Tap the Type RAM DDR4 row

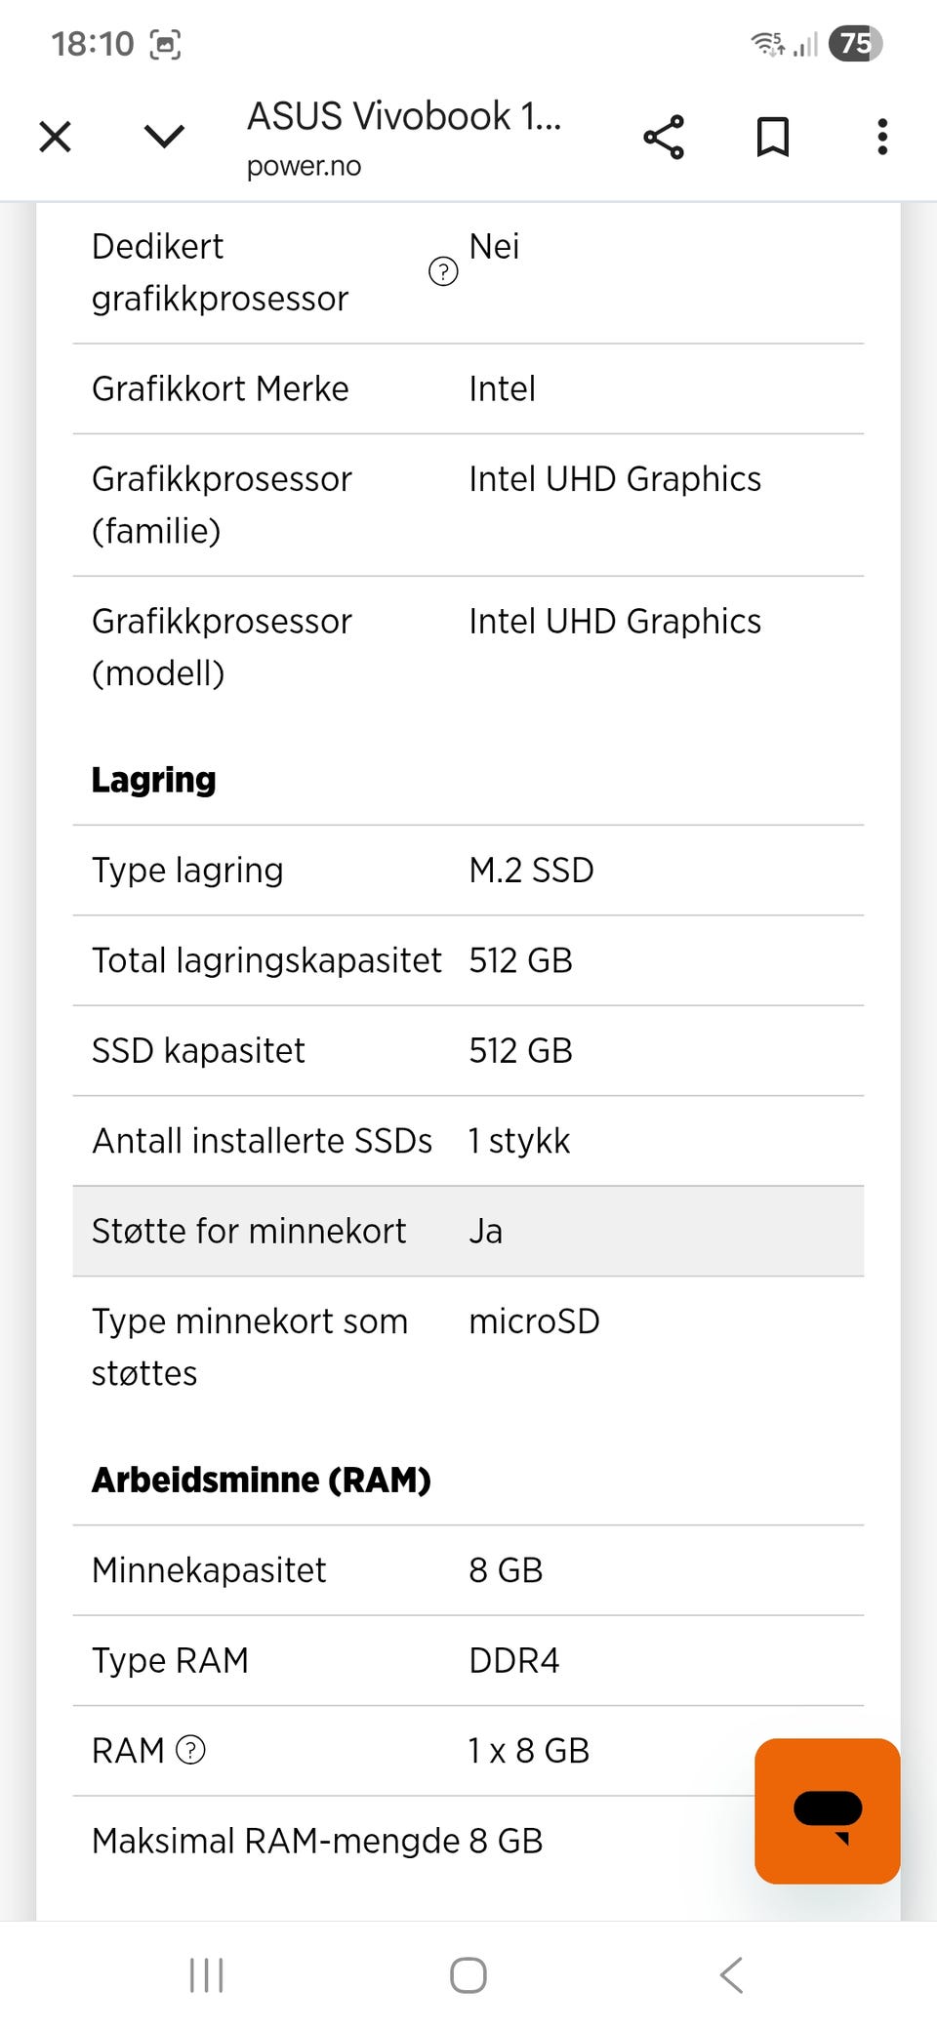coord(468,1660)
